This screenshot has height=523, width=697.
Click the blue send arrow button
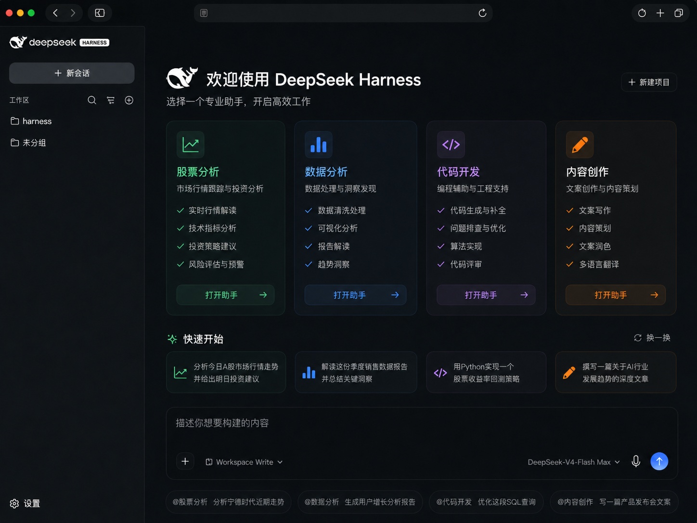coord(659,461)
